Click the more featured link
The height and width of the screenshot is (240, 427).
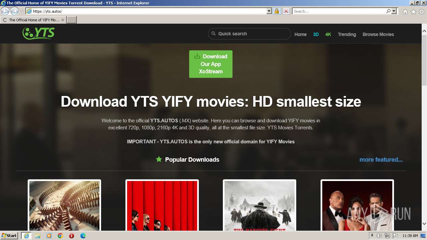[x=381, y=160]
